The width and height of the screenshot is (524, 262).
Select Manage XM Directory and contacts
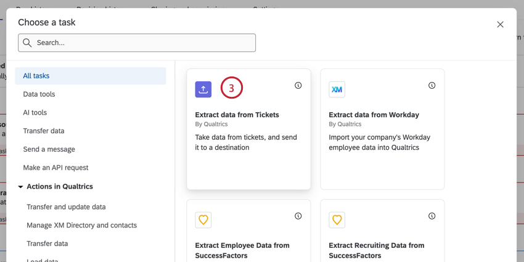coord(81,226)
